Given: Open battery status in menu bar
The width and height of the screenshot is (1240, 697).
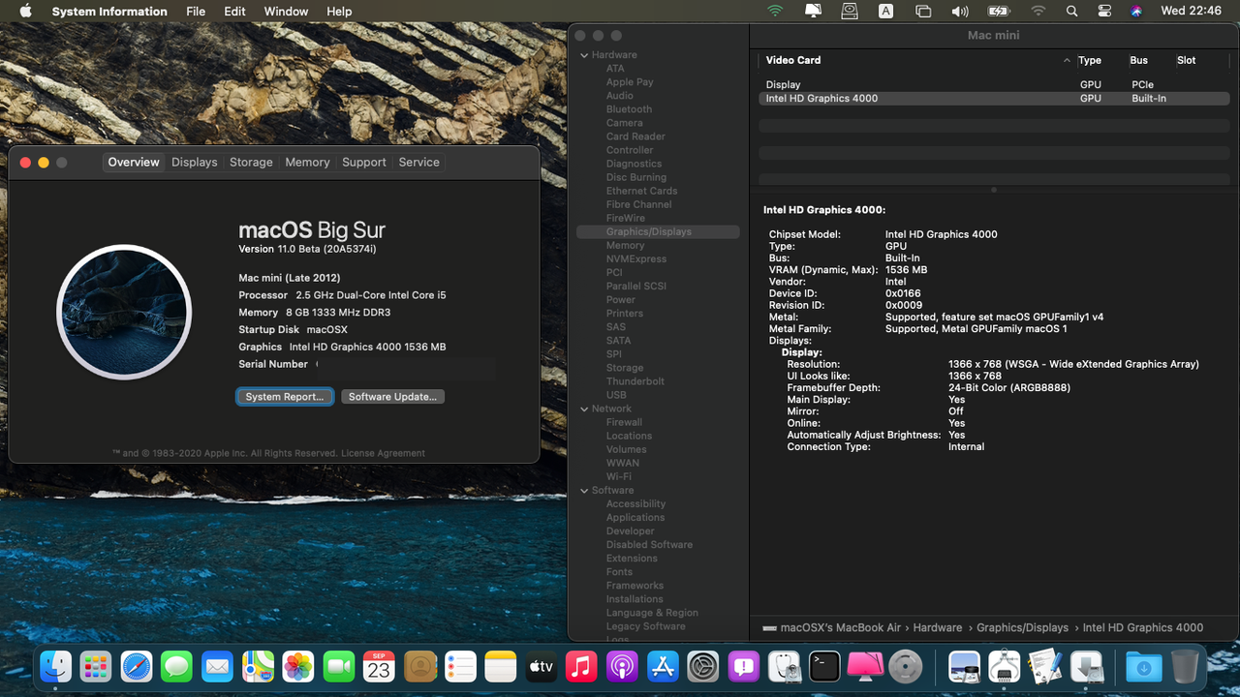Looking at the screenshot, I should (999, 12).
